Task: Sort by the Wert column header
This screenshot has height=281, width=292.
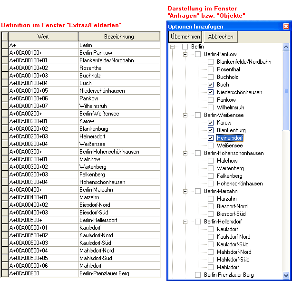Action: click(x=43, y=37)
